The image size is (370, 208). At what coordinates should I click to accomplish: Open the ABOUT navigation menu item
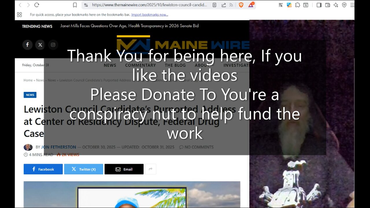(x=202, y=65)
